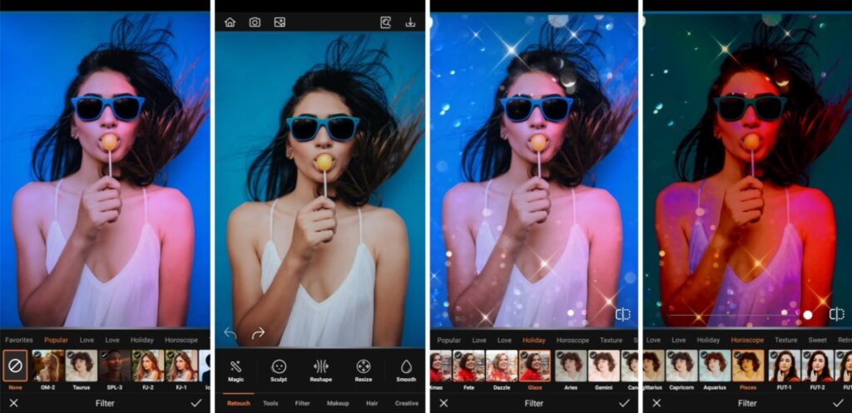The image size is (852, 413).
Task: Apply the Dazzle holiday filter
Action: 502,366
